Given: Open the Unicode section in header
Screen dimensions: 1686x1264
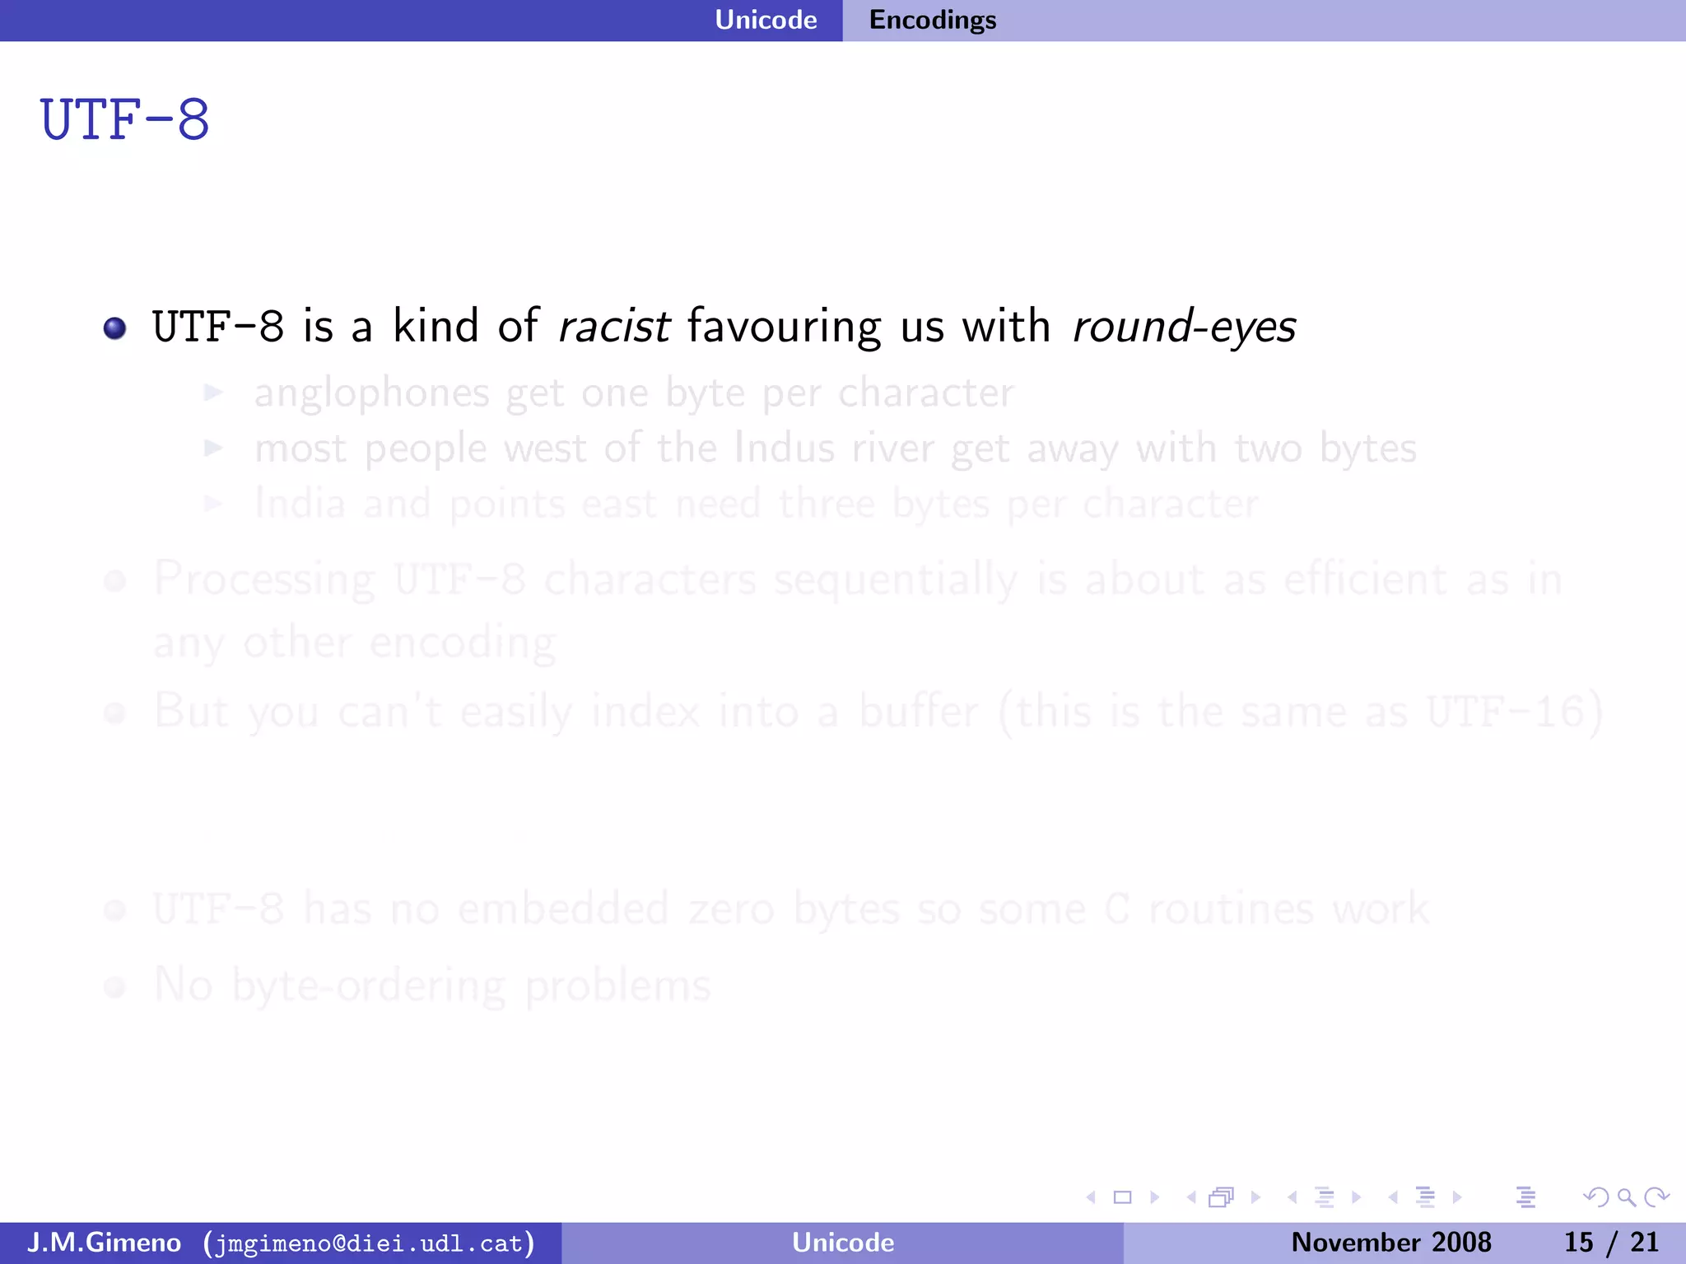Looking at the screenshot, I should (x=766, y=20).
